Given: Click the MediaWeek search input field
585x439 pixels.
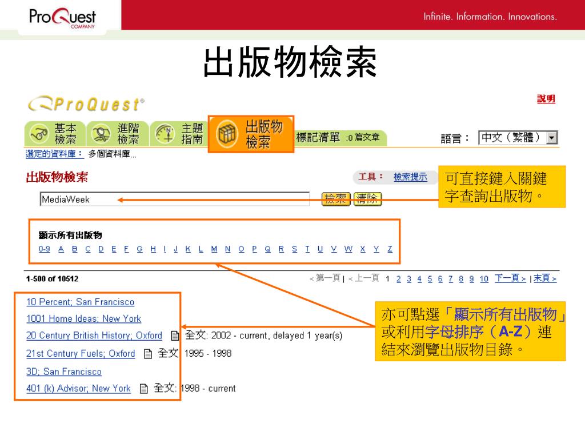Looking at the screenshot, I should coord(175,199).
